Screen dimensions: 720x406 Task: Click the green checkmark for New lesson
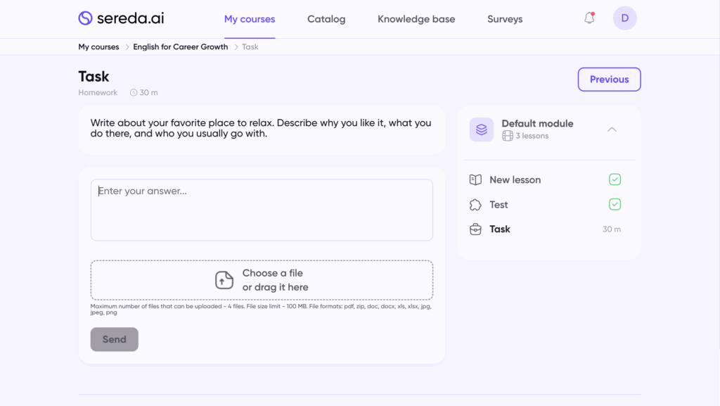615,180
